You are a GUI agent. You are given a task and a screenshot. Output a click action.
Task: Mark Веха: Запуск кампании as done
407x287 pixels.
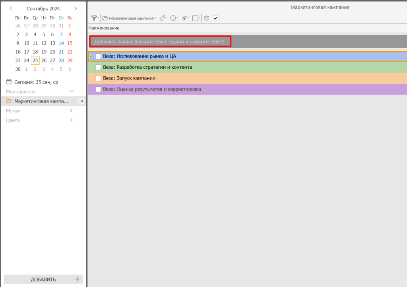[98, 78]
